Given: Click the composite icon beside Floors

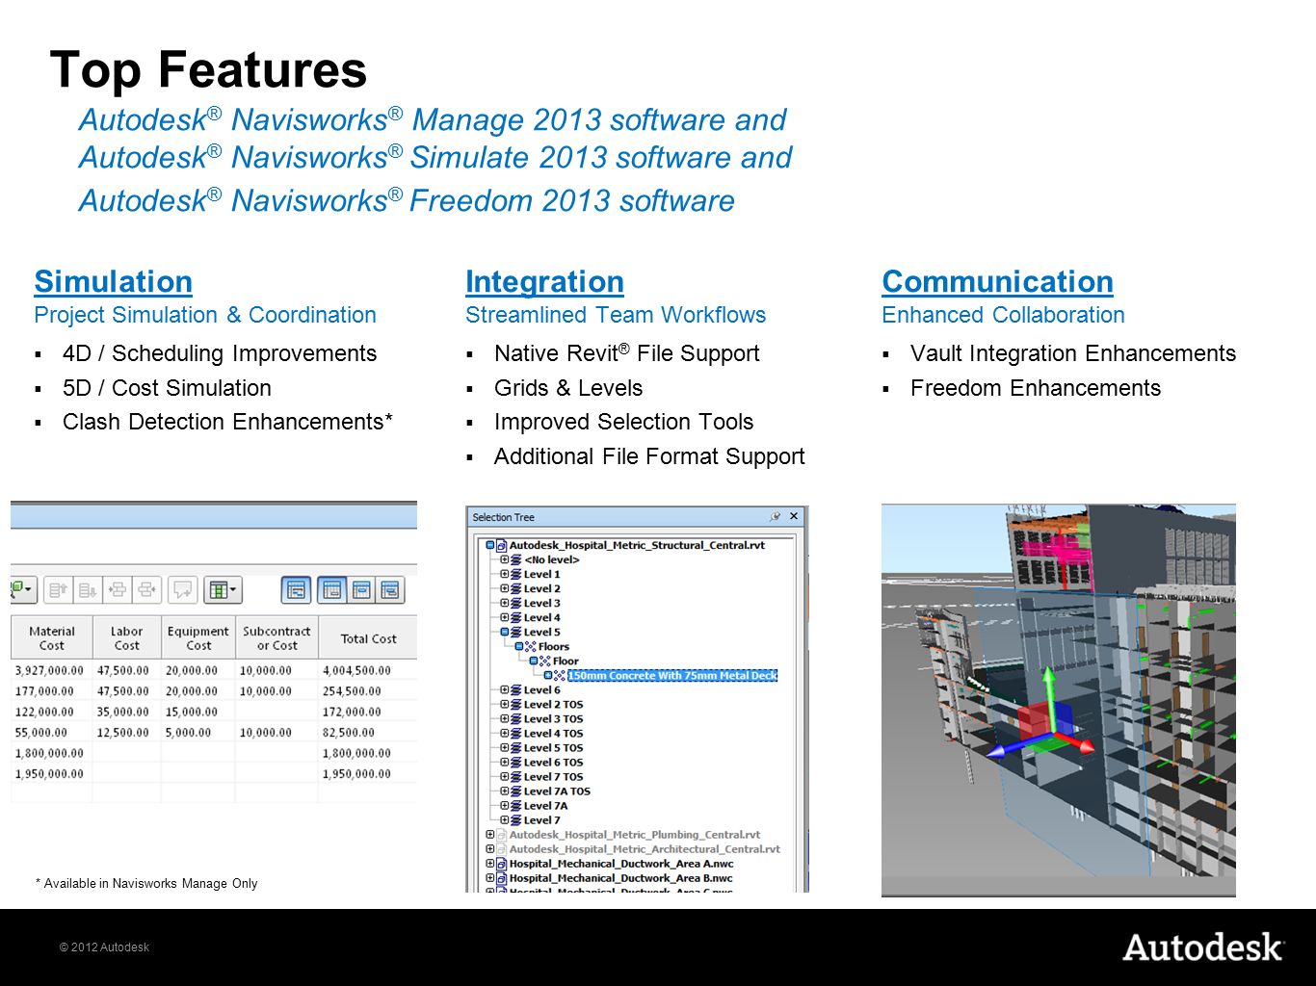Looking at the screenshot, I should [531, 646].
